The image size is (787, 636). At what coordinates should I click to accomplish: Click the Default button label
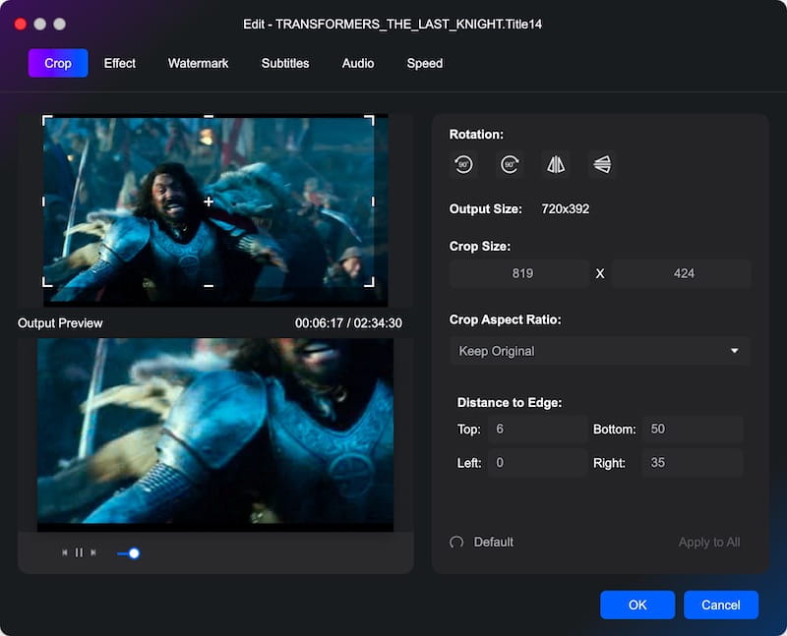click(x=494, y=543)
